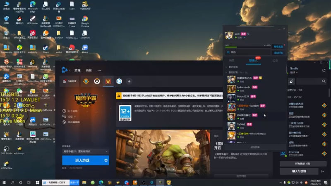Screen dimensions: 331x186
Task: Open the 论坛 forum link
Action: 69,117
